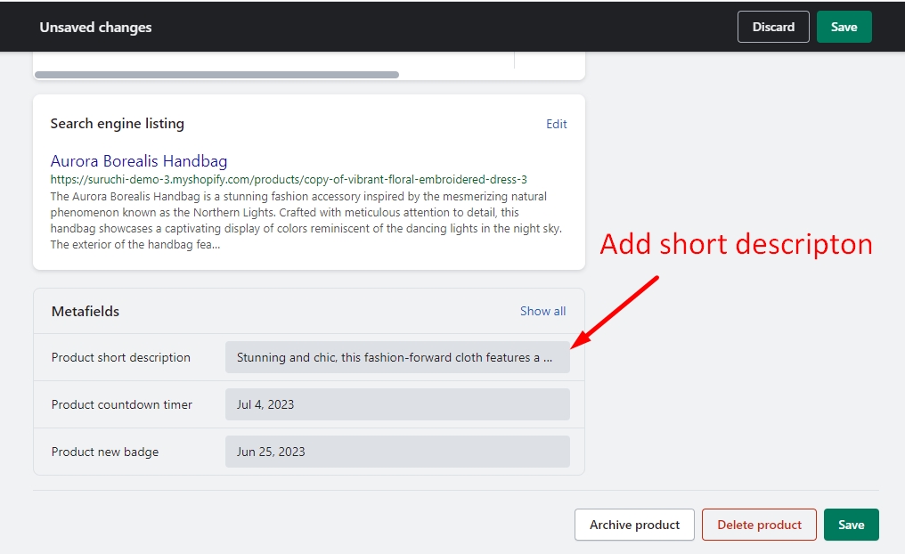The image size is (905, 554).
Task: Click the Unsaved changes text
Action: click(95, 27)
